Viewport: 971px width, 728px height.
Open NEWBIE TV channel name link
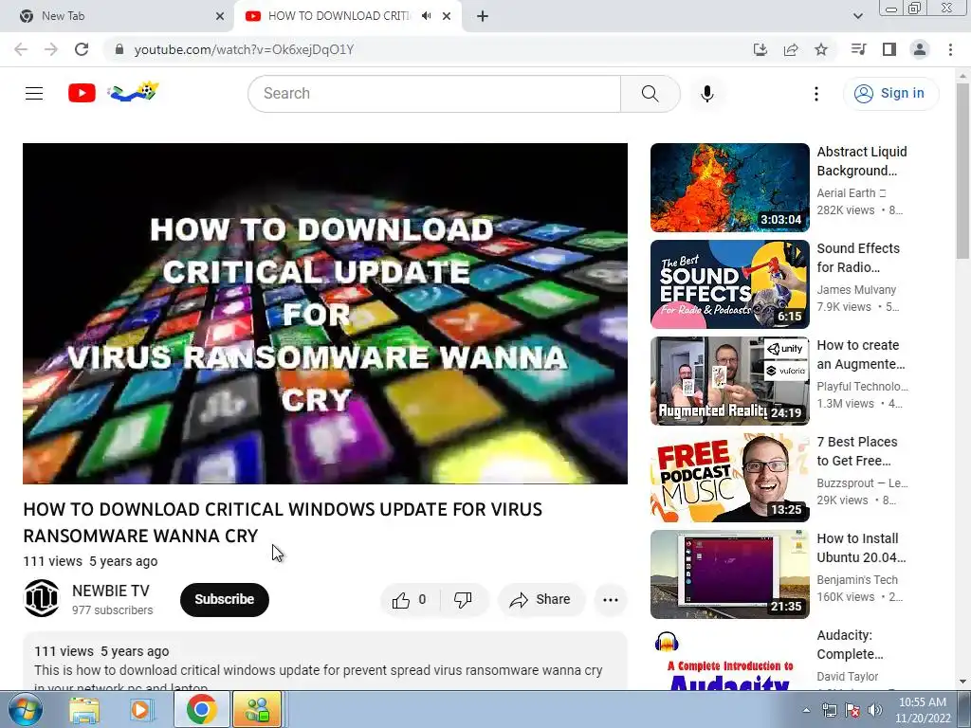[110, 591]
